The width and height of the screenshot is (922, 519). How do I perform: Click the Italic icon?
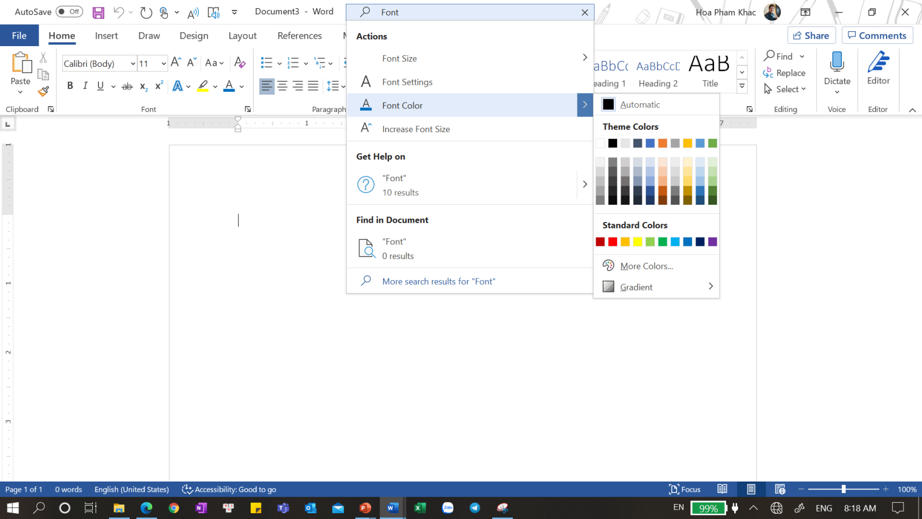85,86
